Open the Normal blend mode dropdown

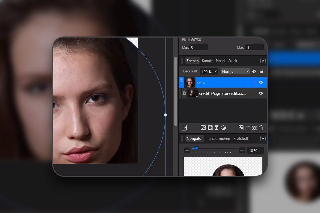click(x=235, y=71)
